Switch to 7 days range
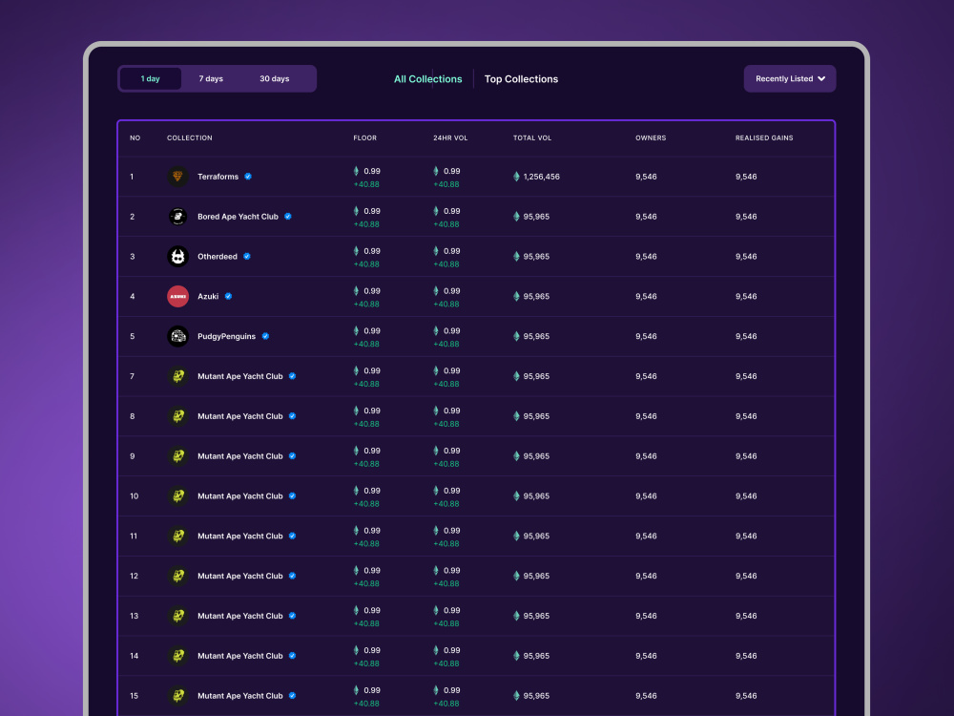Viewport: 954px width, 716px height. tap(211, 78)
